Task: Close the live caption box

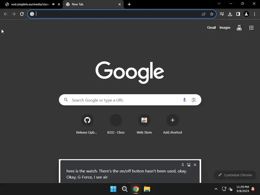Action: click(195, 165)
